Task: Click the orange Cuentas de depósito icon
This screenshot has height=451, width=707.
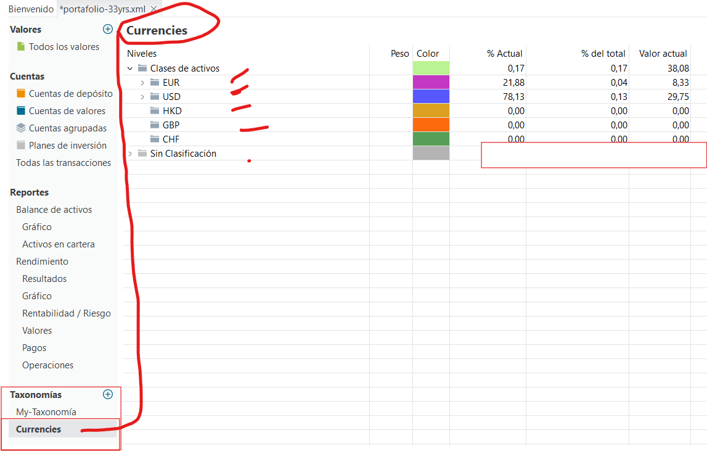Action: [21, 94]
